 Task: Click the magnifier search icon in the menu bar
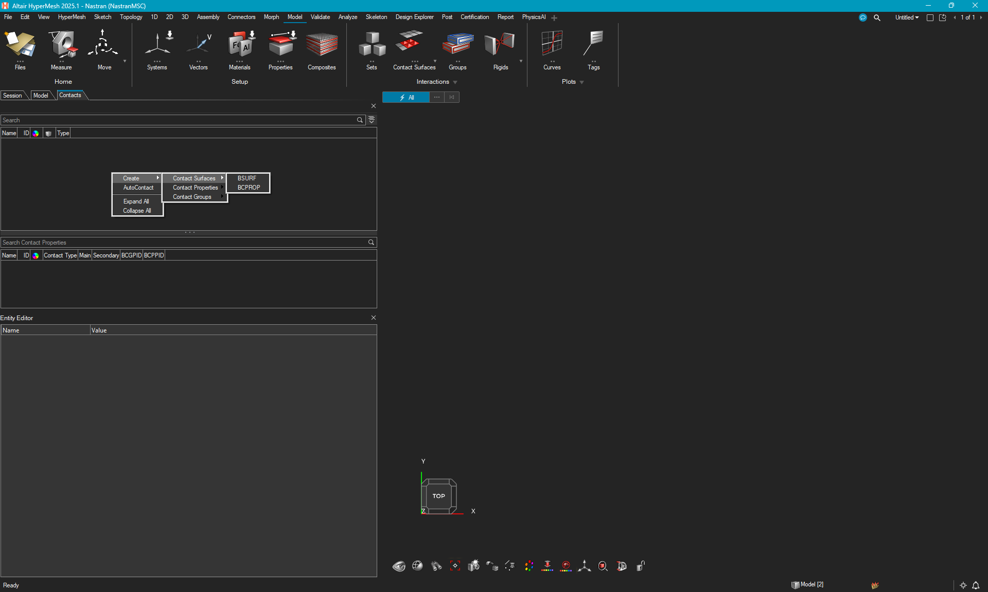(x=877, y=17)
